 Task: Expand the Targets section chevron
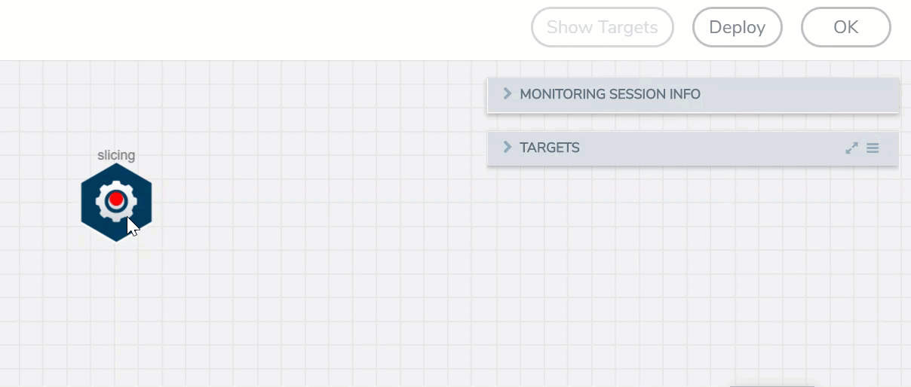coord(507,148)
